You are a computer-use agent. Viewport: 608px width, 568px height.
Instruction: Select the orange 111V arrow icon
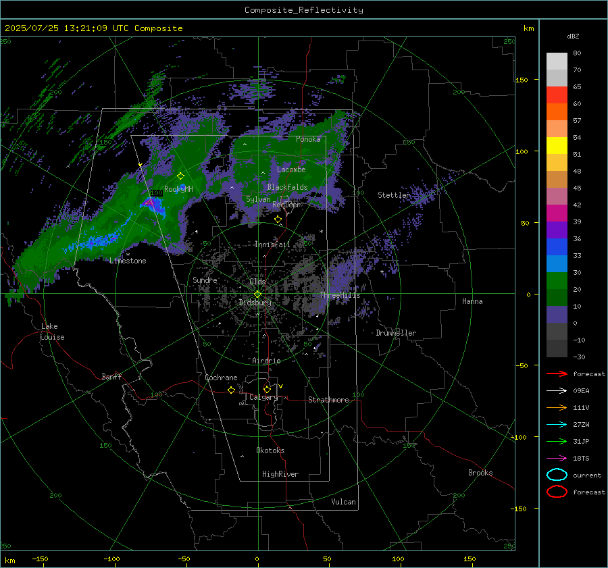pos(557,407)
